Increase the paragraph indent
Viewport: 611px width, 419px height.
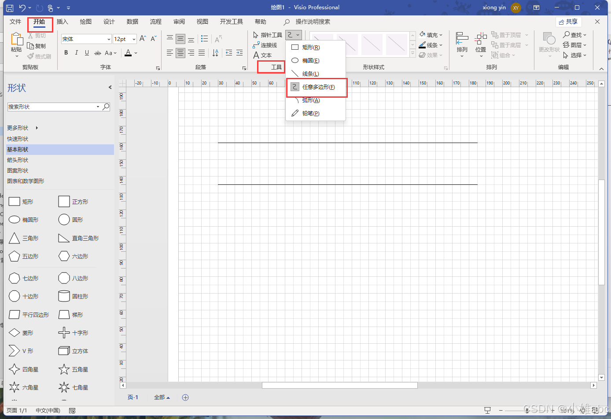click(x=239, y=53)
